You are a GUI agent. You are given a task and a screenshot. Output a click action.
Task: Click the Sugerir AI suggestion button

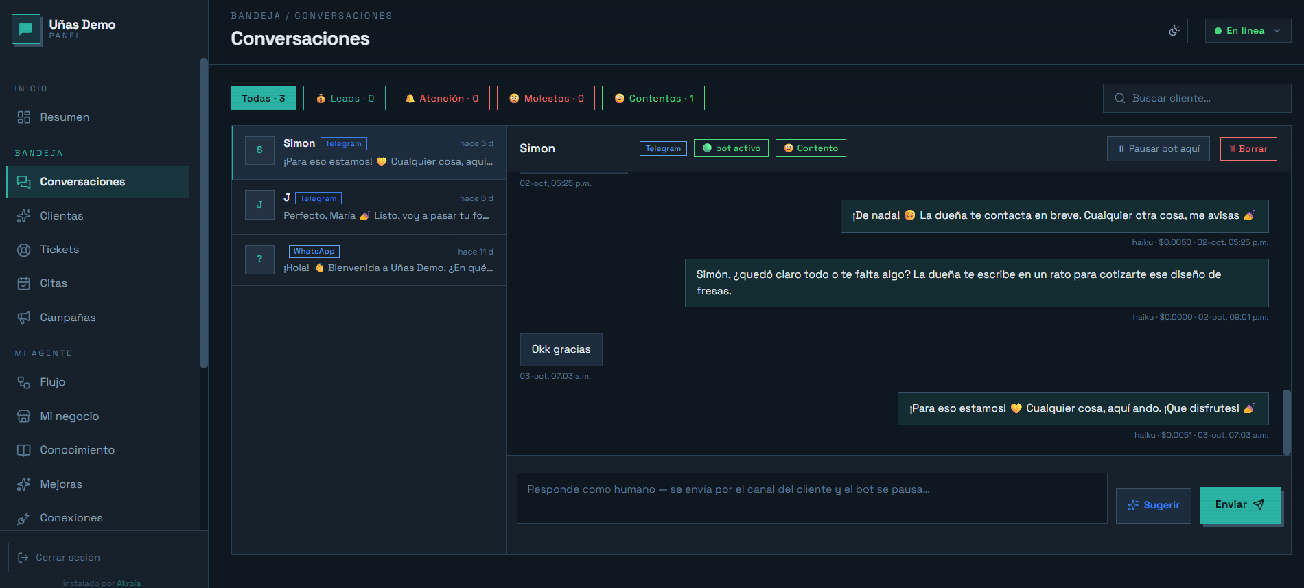pos(1153,506)
